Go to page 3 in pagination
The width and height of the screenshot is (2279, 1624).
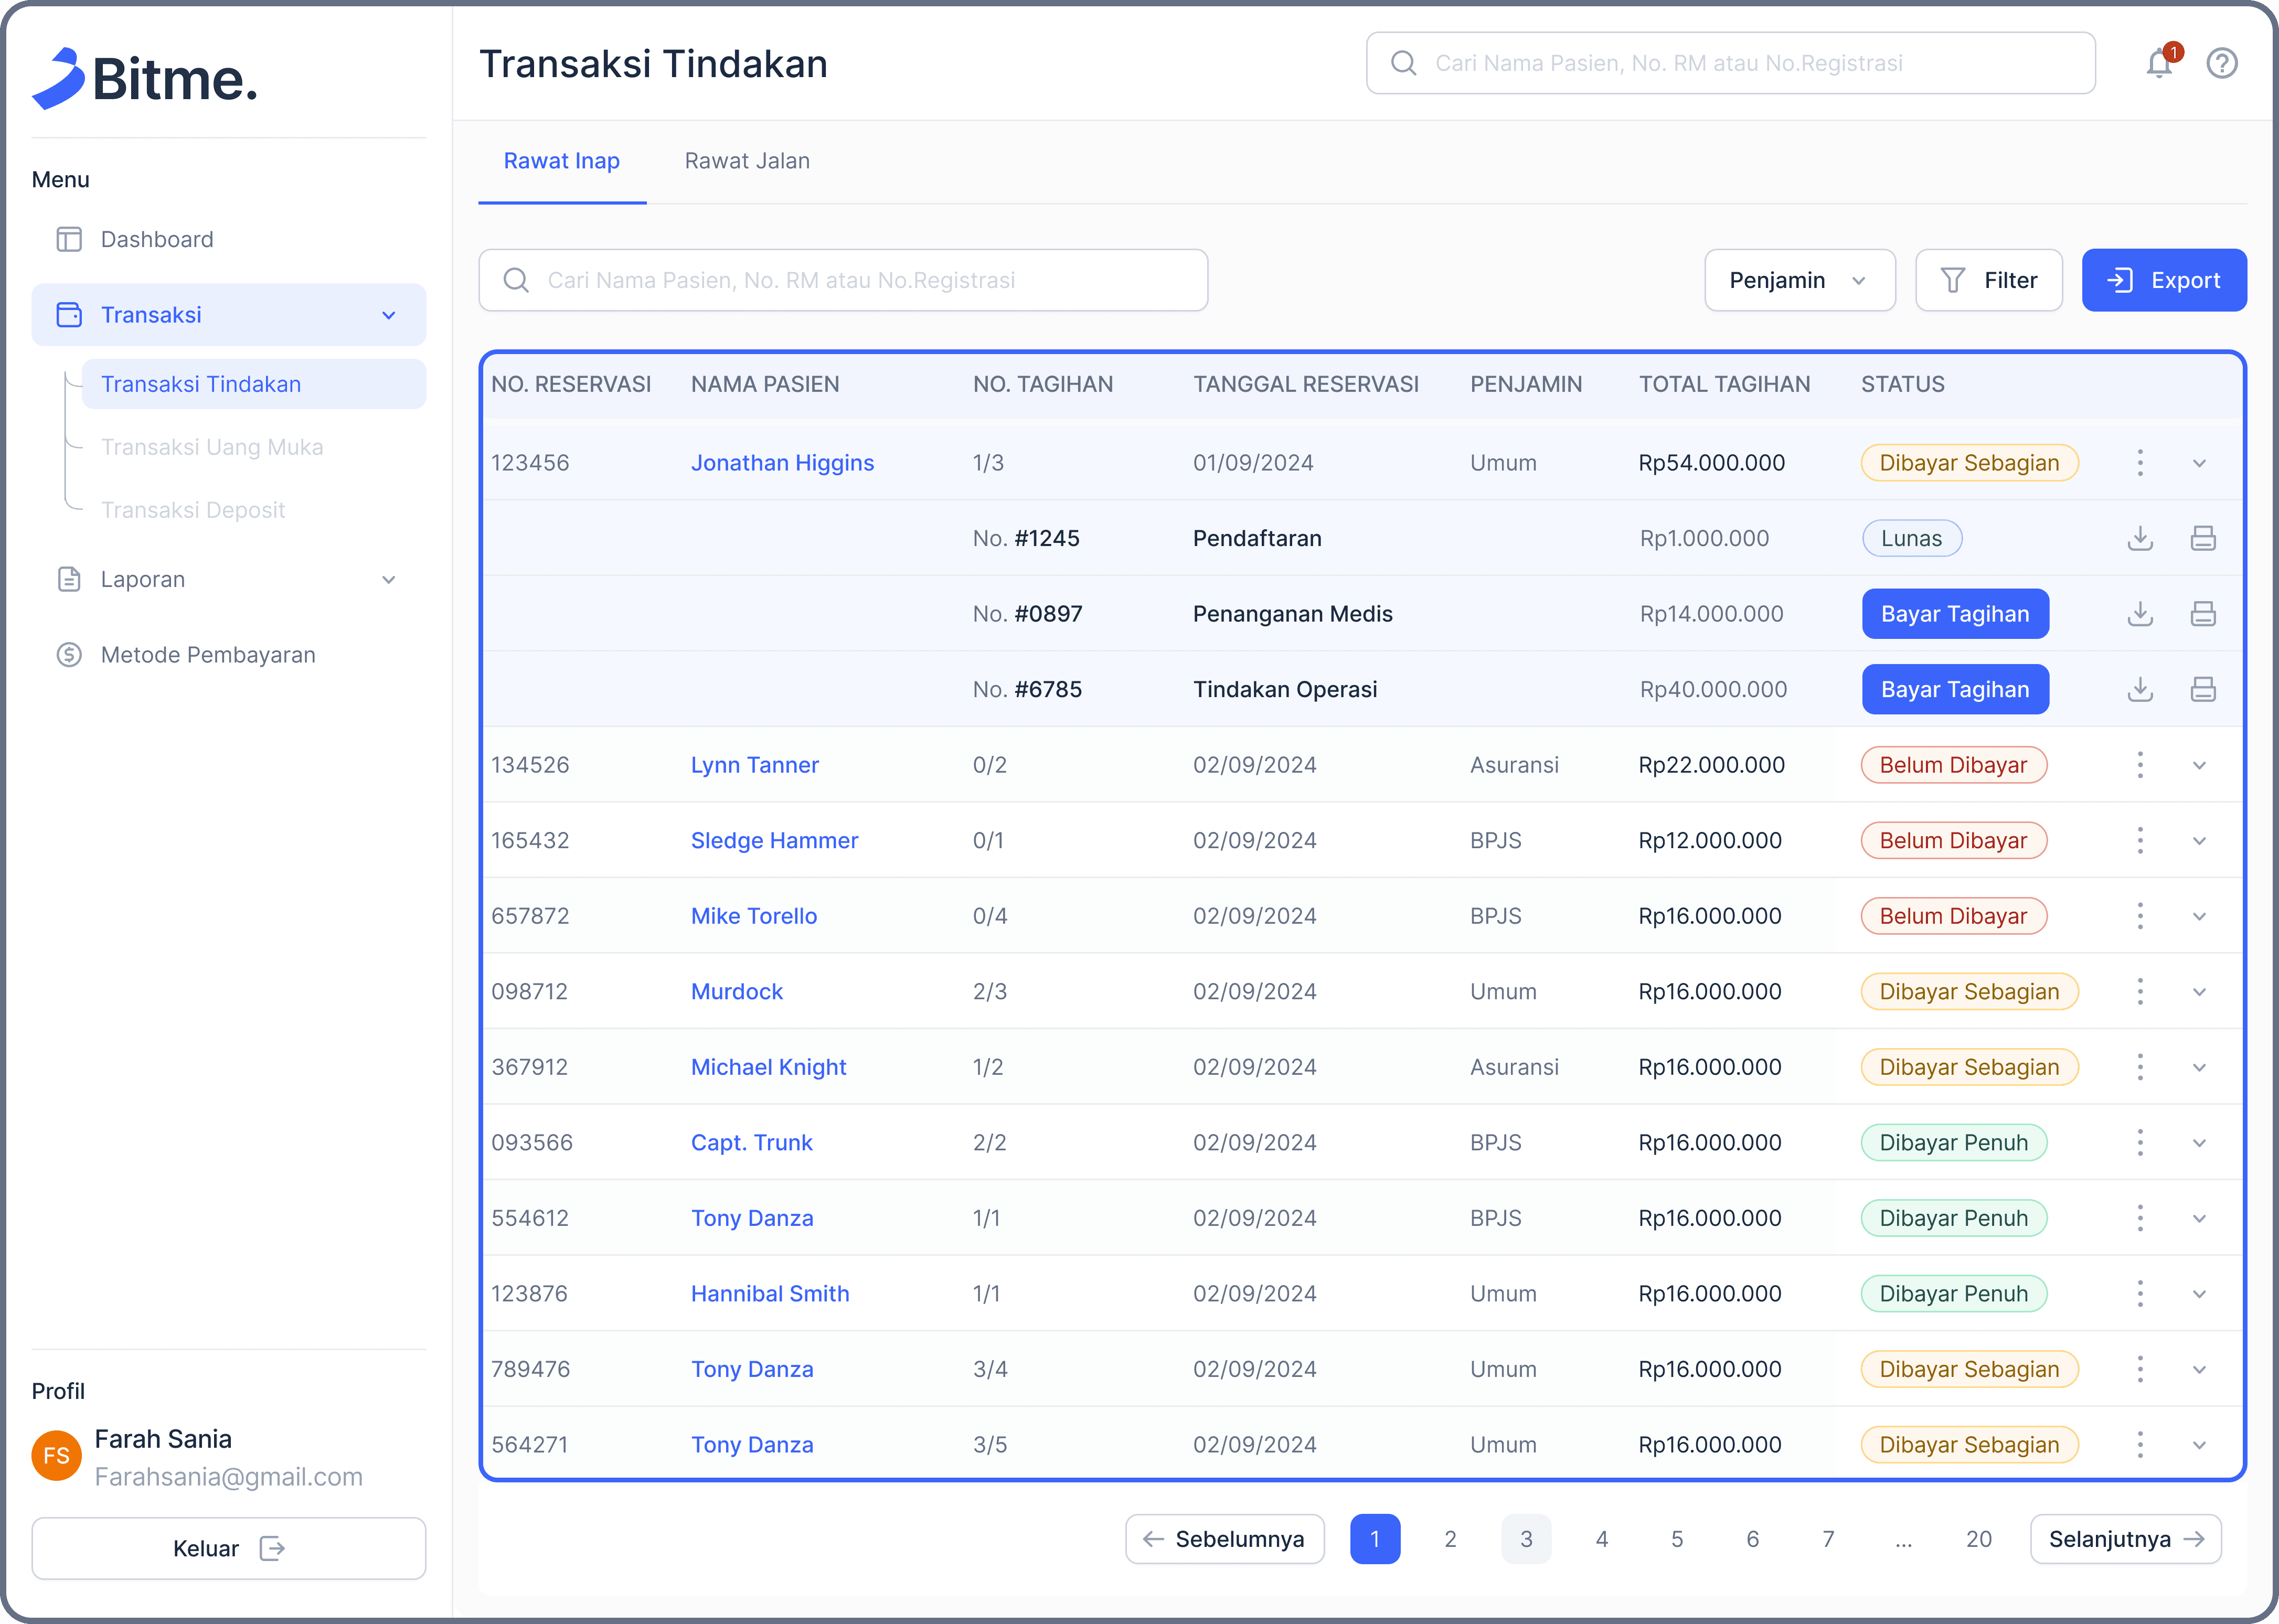coord(1525,1539)
